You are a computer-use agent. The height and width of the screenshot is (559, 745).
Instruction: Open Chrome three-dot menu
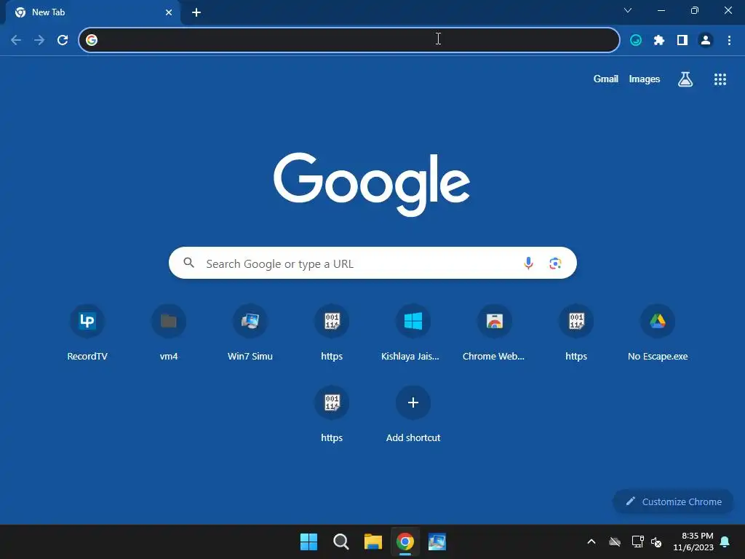[729, 40]
